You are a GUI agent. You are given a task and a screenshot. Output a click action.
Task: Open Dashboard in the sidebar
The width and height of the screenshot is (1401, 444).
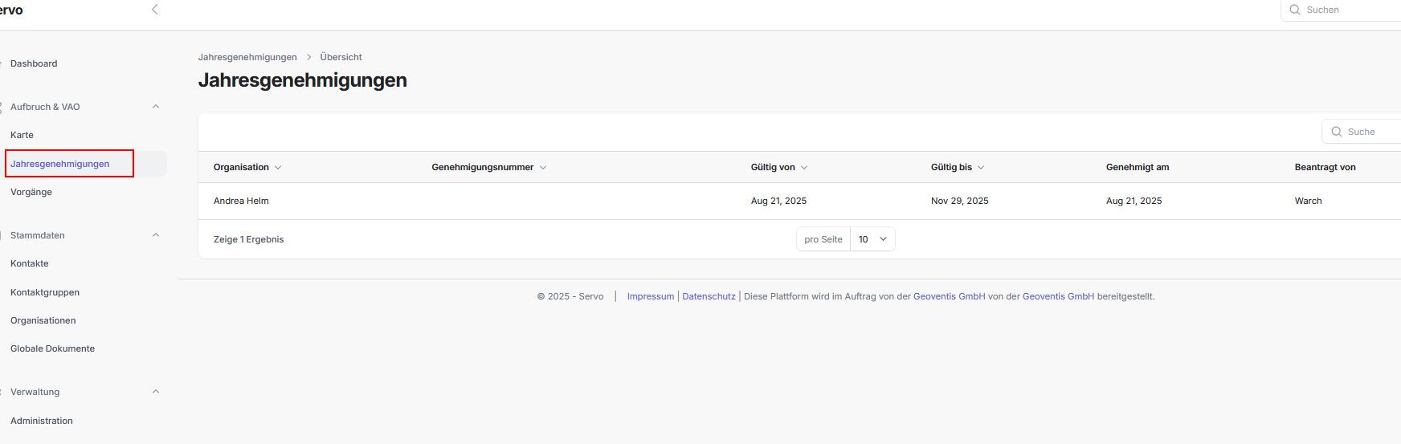tap(34, 63)
